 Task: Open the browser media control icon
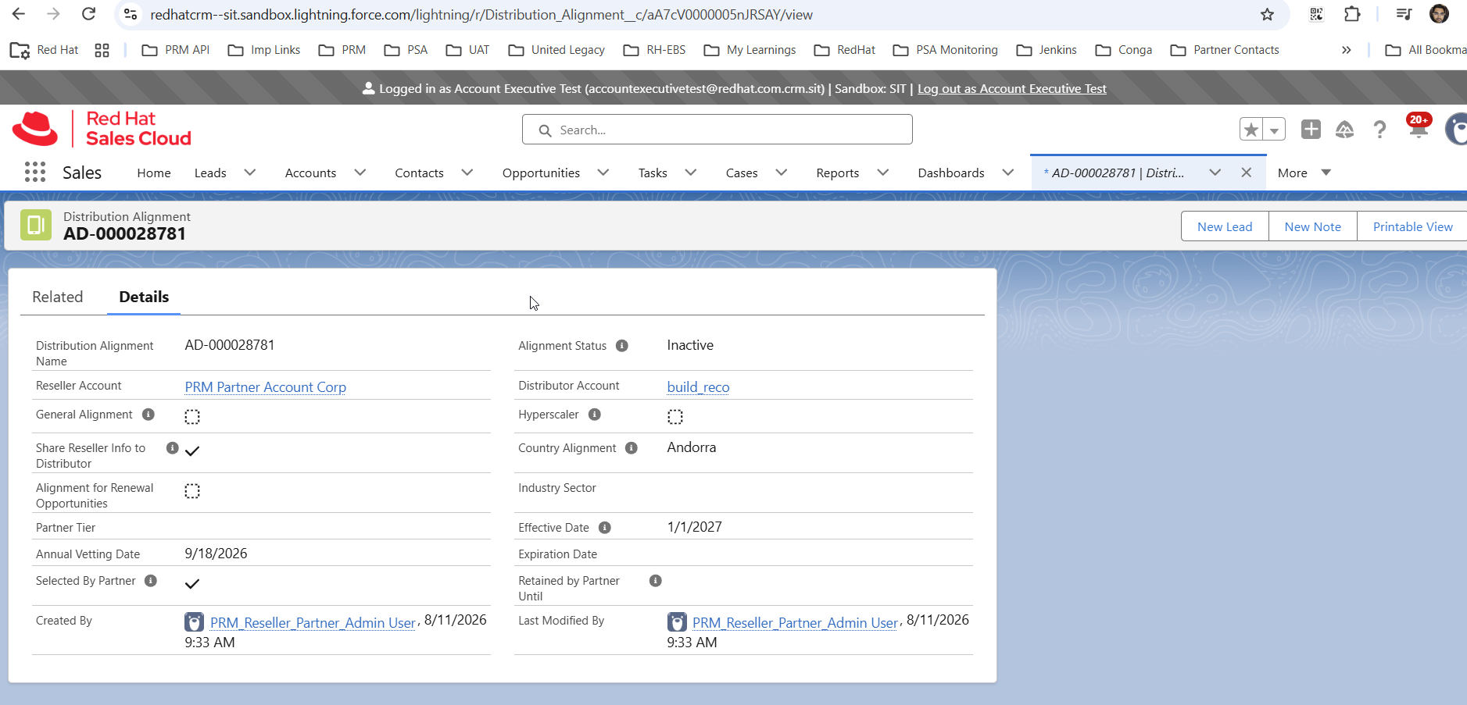(x=1404, y=14)
